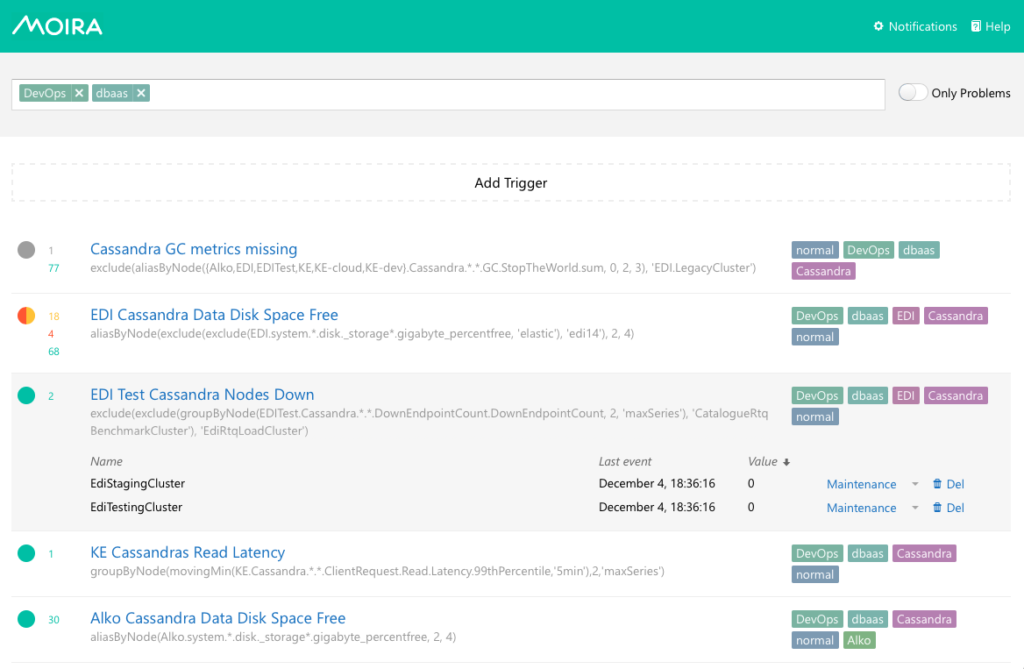Open Notifications settings gear
Viewport: 1024px width, 669px height.
[878, 26]
